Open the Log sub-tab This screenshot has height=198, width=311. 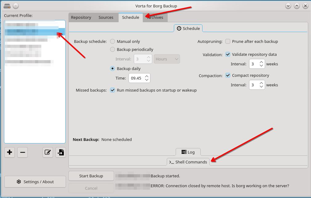tap(188, 152)
